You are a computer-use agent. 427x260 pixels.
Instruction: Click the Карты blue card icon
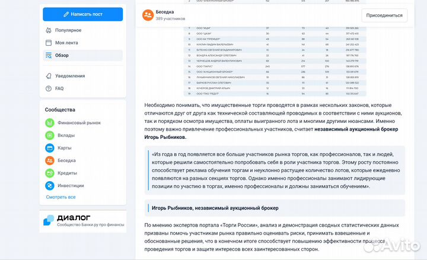point(50,148)
